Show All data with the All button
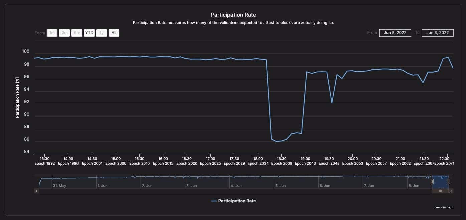 114,33
